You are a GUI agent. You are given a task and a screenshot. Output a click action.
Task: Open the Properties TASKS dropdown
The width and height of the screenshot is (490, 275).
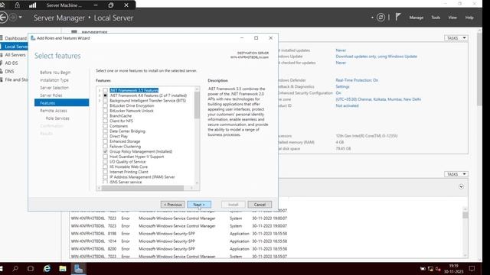[456, 38]
